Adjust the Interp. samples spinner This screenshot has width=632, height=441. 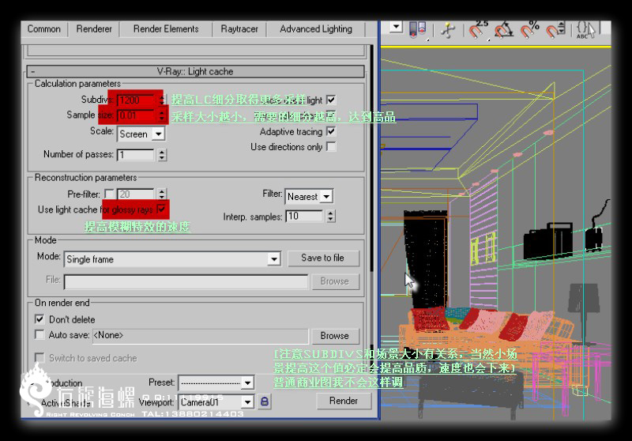point(330,217)
